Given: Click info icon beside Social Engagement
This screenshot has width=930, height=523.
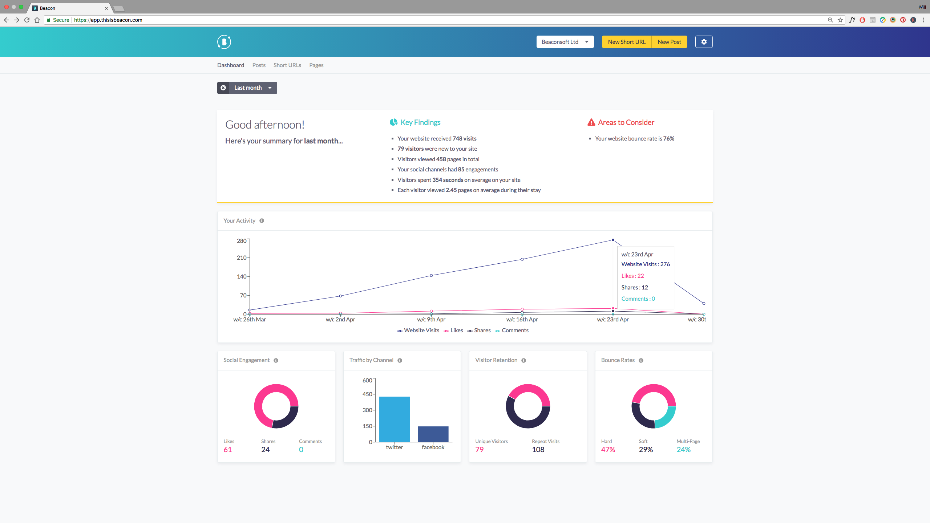Looking at the screenshot, I should (276, 360).
